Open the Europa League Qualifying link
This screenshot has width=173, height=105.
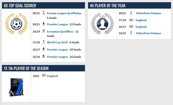[x=64, y=13]
